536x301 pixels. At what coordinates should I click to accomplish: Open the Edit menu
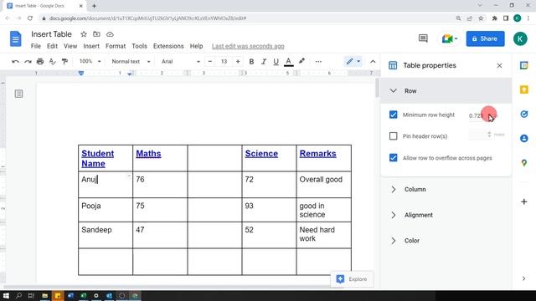tap(52, 46)
